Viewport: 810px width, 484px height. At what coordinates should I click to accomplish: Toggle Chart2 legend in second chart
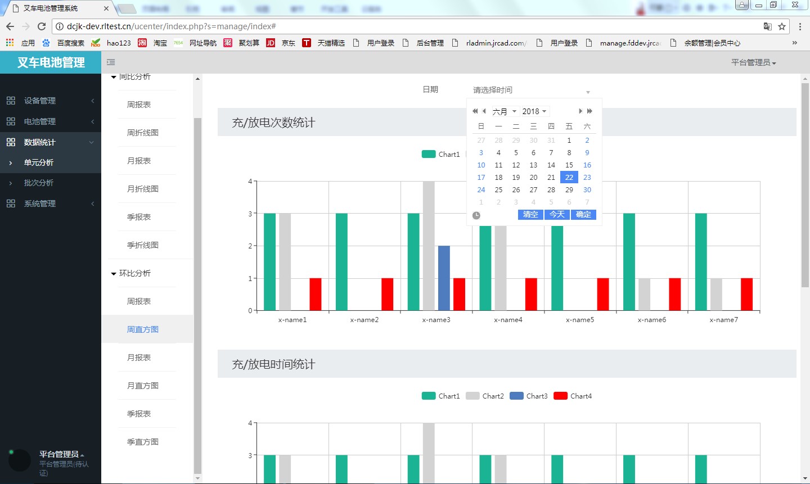pyautogui.click(x=485, y=396)
